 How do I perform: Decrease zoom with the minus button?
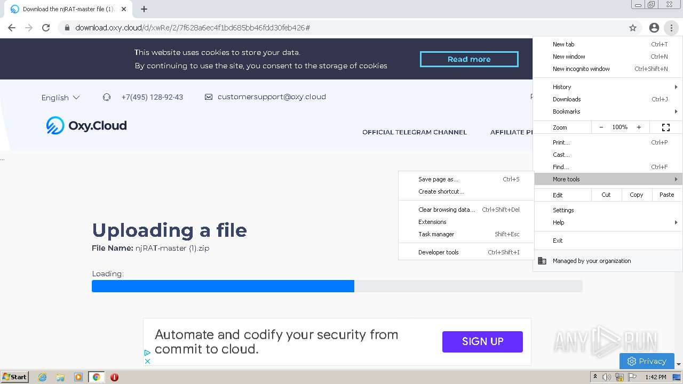pyautogui.click(x=601, y=127)
